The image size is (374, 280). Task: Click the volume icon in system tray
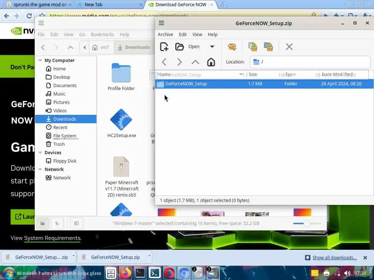(x=347, y=273)
